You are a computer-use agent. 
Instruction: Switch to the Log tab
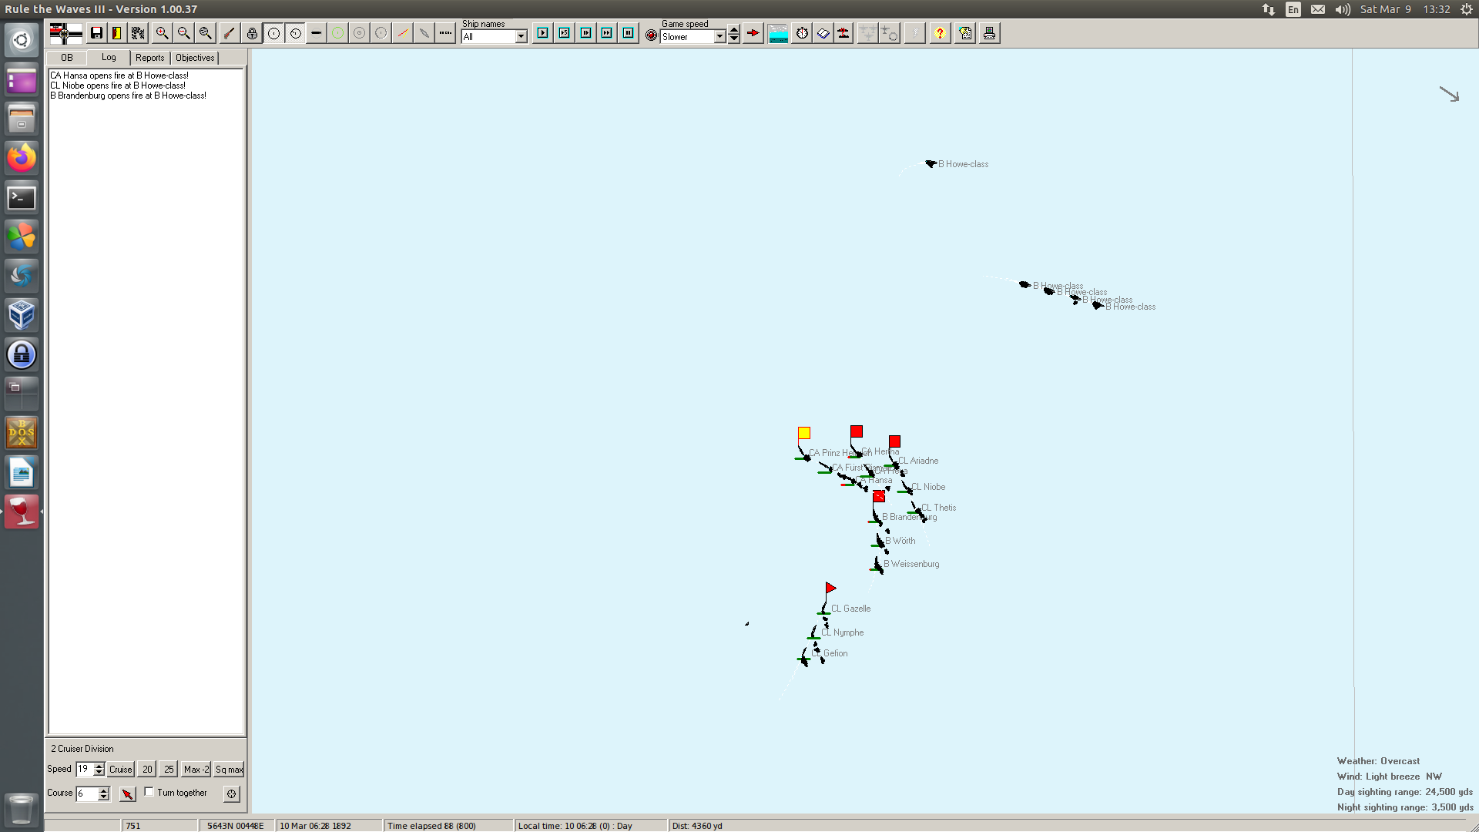coord(109,57)
